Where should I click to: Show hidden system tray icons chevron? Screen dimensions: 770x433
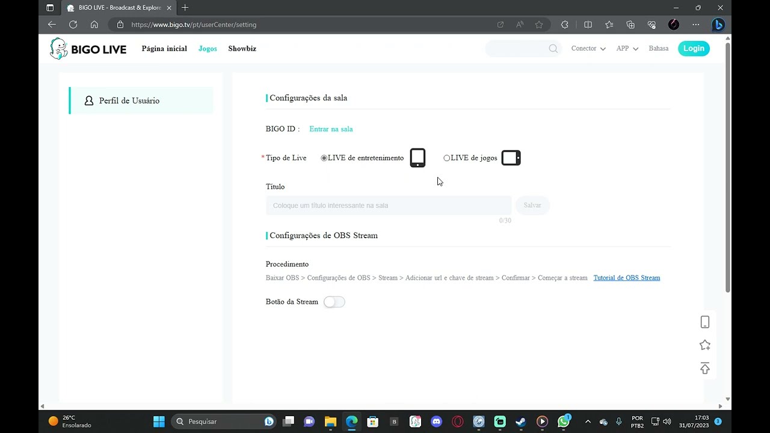click(x=588, y=422)
